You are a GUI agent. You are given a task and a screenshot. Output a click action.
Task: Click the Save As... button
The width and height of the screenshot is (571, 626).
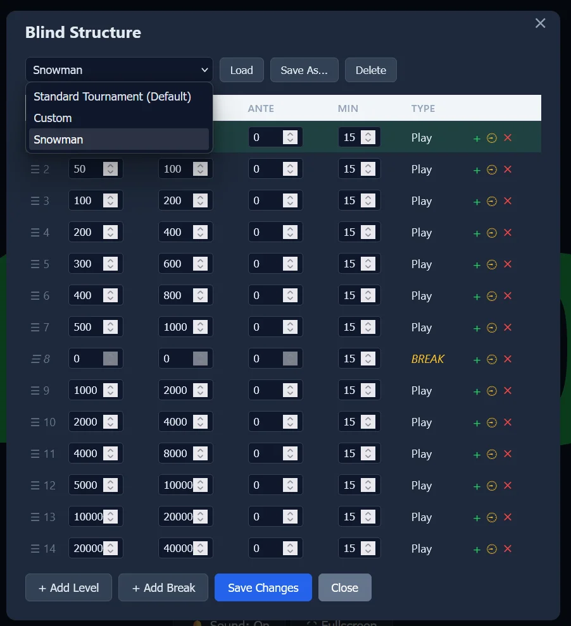[x=304, y=70]
